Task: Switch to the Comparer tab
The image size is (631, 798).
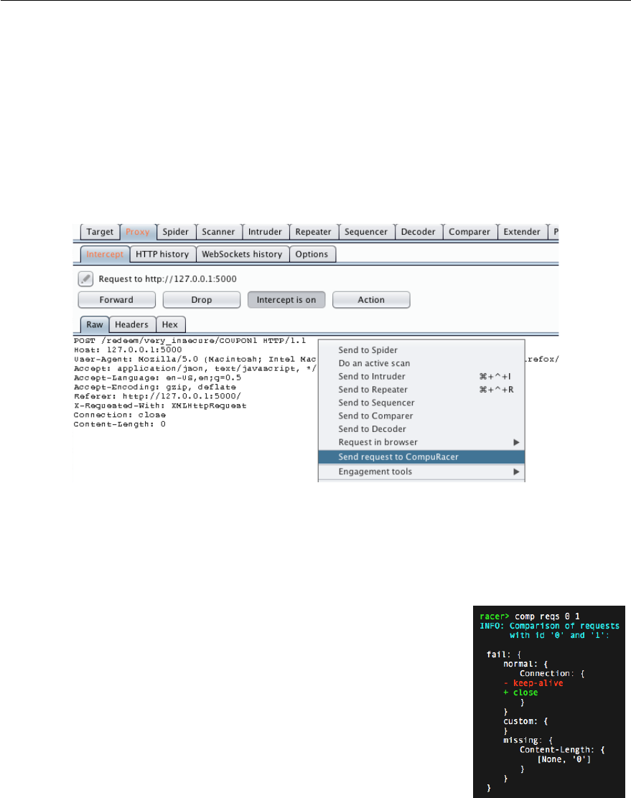Action: (x=469, y=232)
